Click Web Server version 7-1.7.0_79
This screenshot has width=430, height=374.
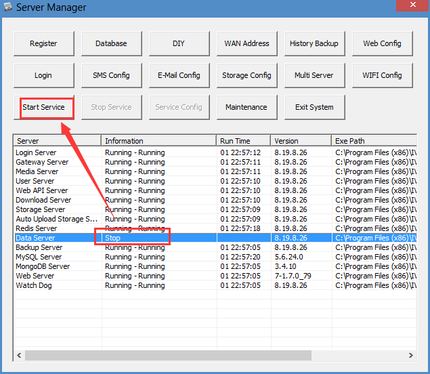pyautogui.click(x=293, y=276)
